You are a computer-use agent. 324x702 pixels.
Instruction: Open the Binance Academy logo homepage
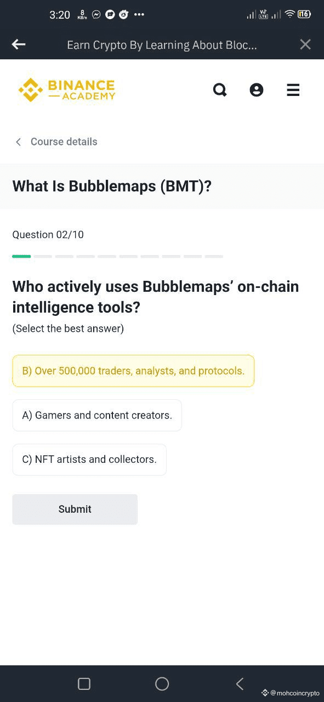pos(66,90)
